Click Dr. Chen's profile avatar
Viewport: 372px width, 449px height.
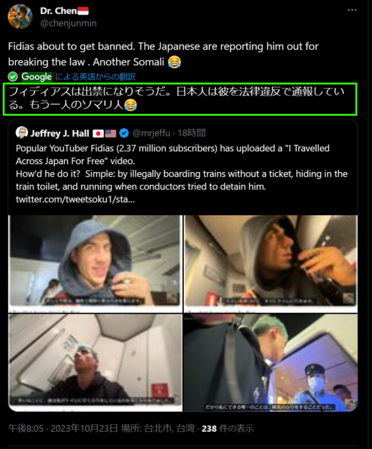[20, 17]
